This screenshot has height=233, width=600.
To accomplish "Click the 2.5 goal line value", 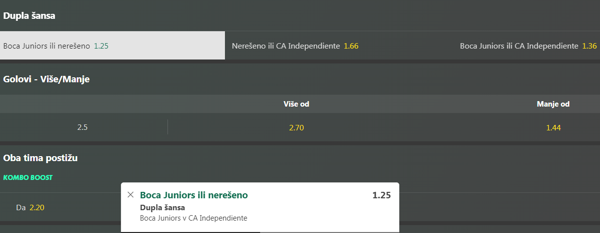I will point(82,127).
